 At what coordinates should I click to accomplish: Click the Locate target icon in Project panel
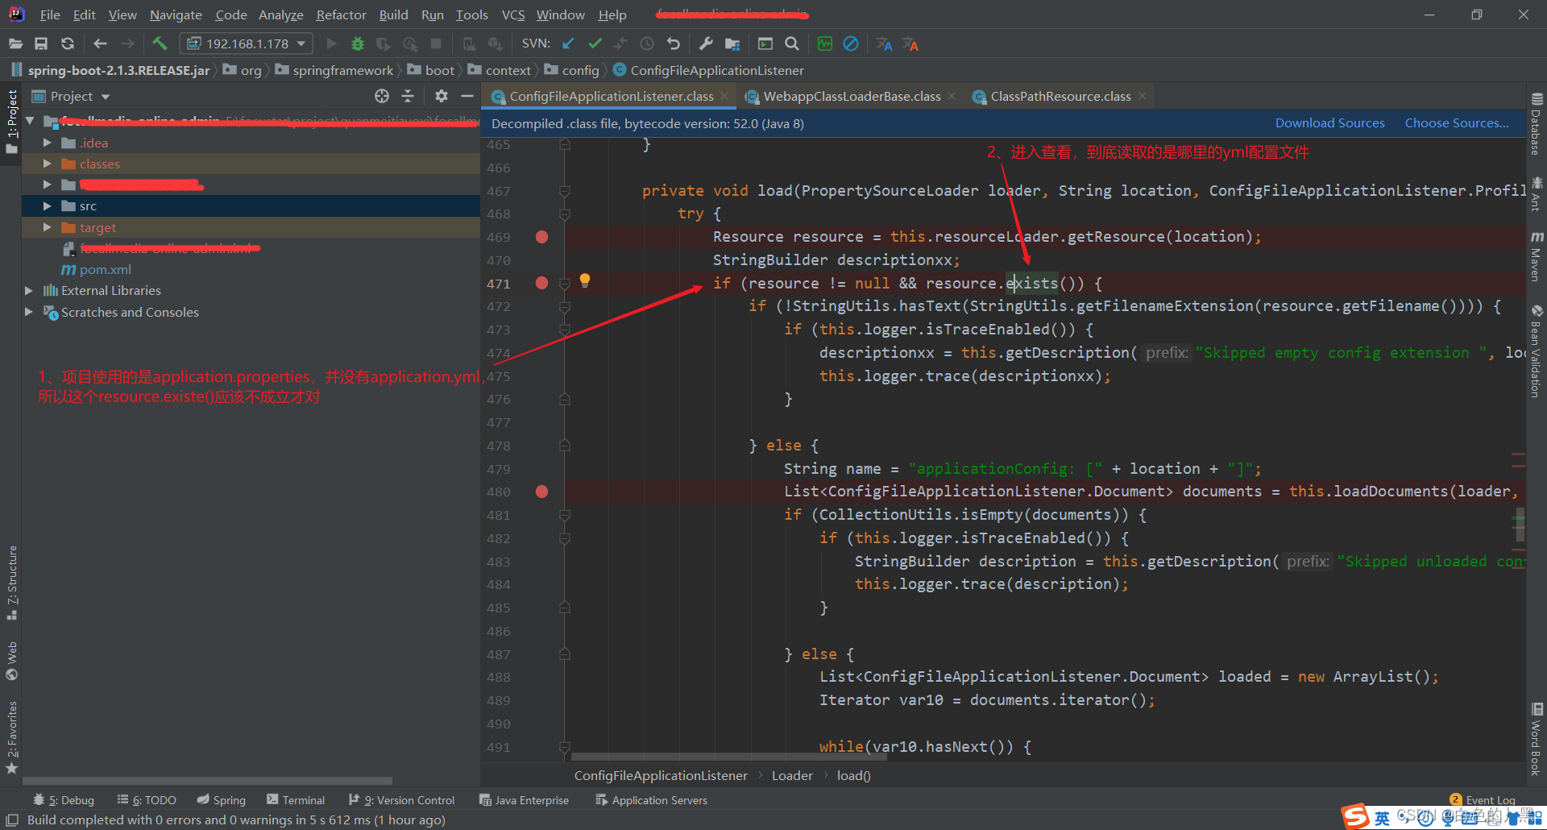(x=382, y=96)
